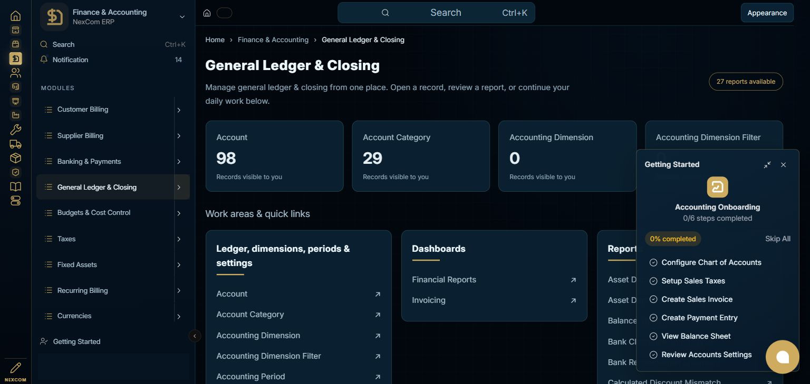Click the arrow icon beside Financial Reports
Image resolution: width=810 pixels, height=384 pixels.
573,280
